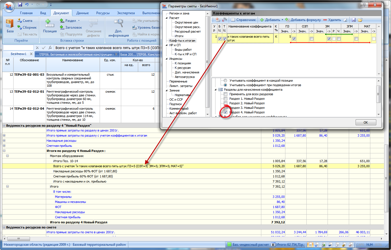391x250 pixels.
Task: Click OK in Параметры сметы dialog
Action: [366, 122]
